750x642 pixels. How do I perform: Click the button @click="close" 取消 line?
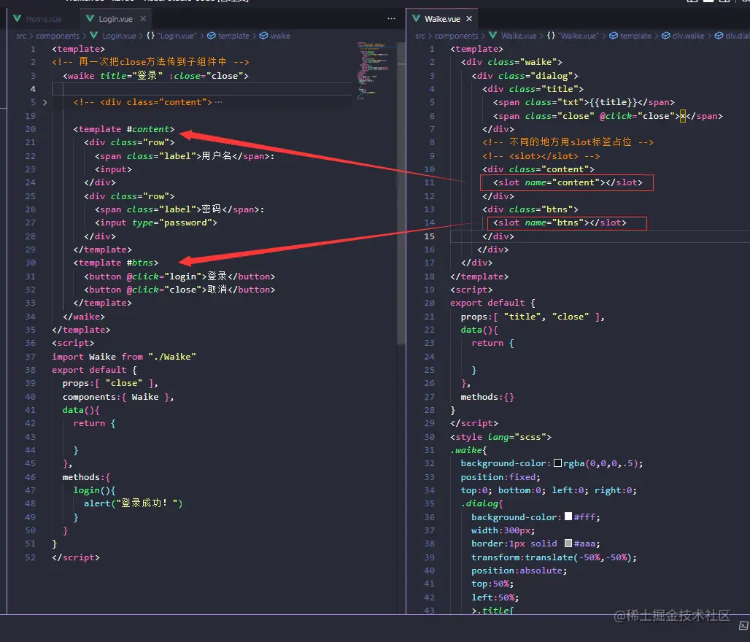(179, 290)
